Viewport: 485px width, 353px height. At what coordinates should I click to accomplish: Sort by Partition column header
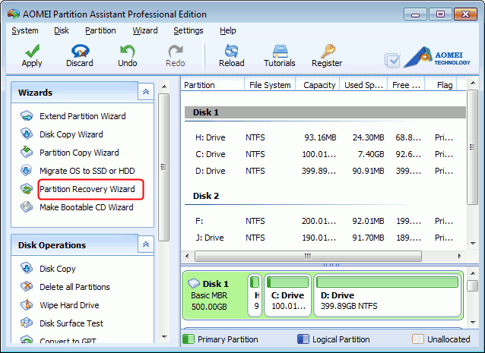click(x=213, y=85)
